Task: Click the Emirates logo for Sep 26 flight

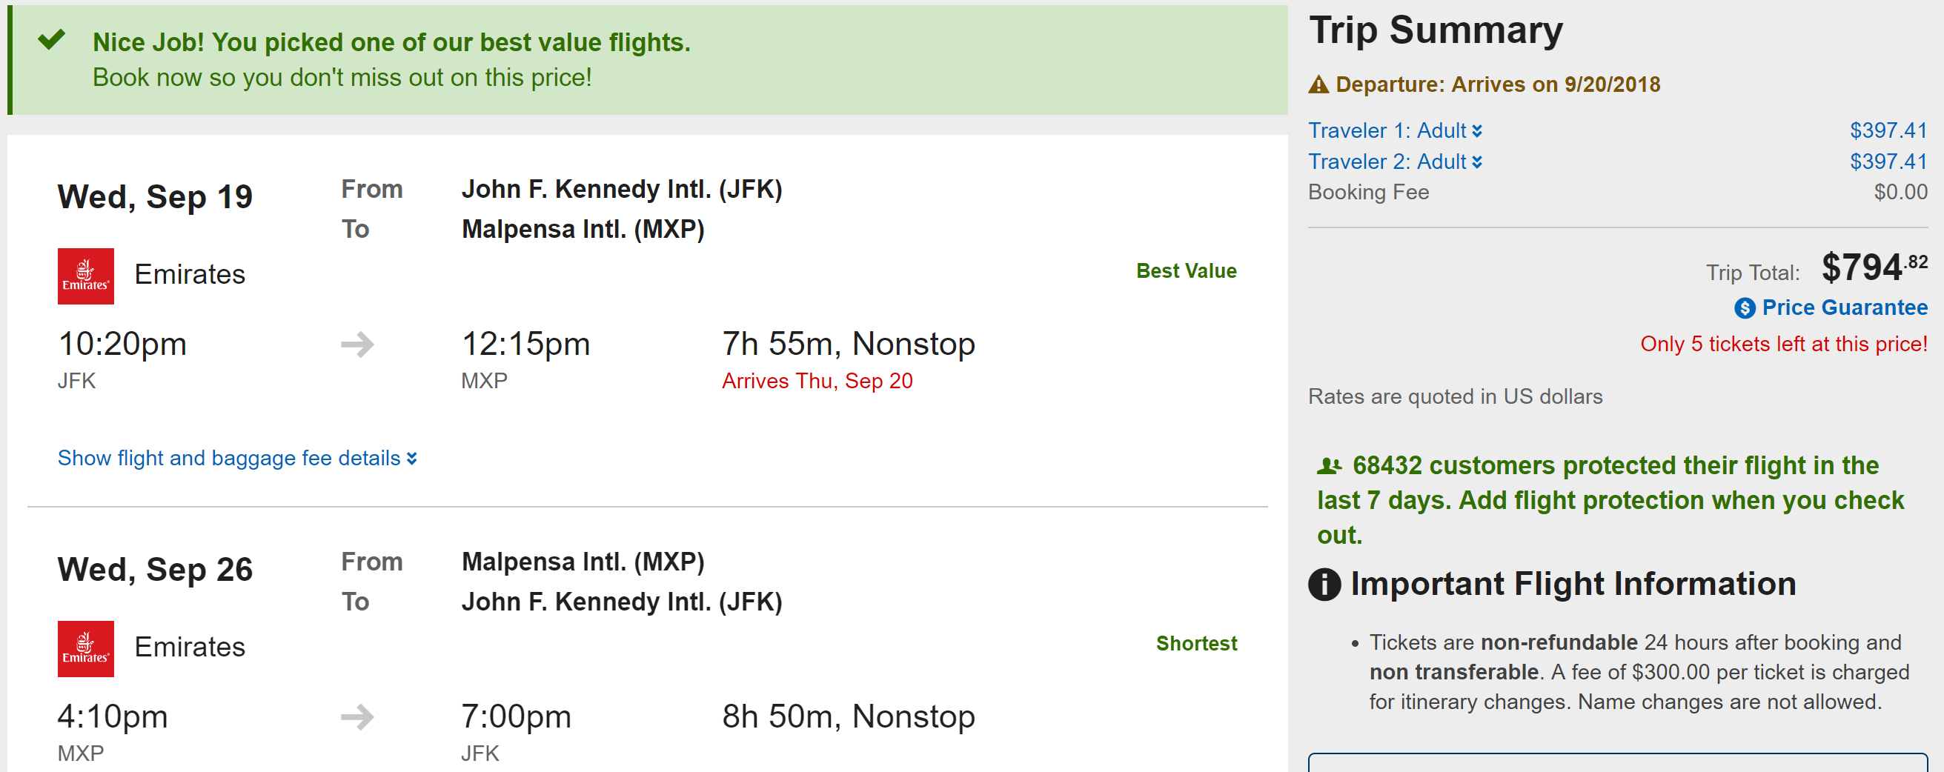Action: pos(85,649)
